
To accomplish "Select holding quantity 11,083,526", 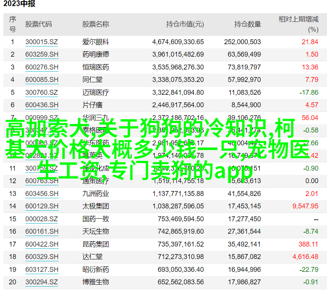I will coord(245,93).
